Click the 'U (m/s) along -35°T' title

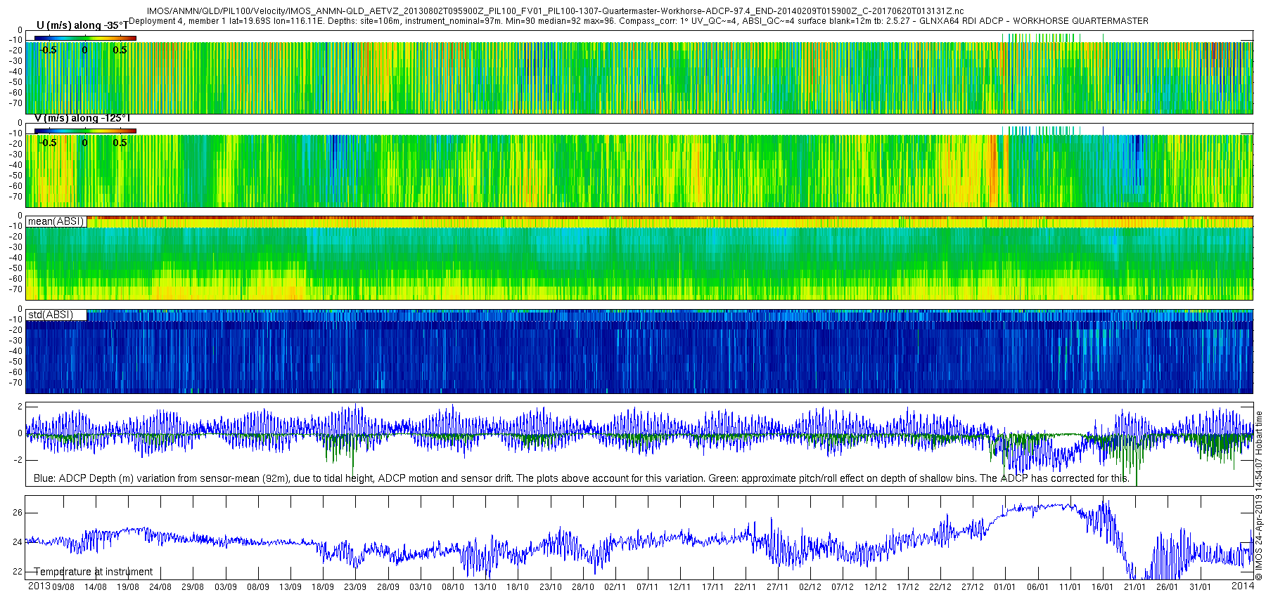82,25
